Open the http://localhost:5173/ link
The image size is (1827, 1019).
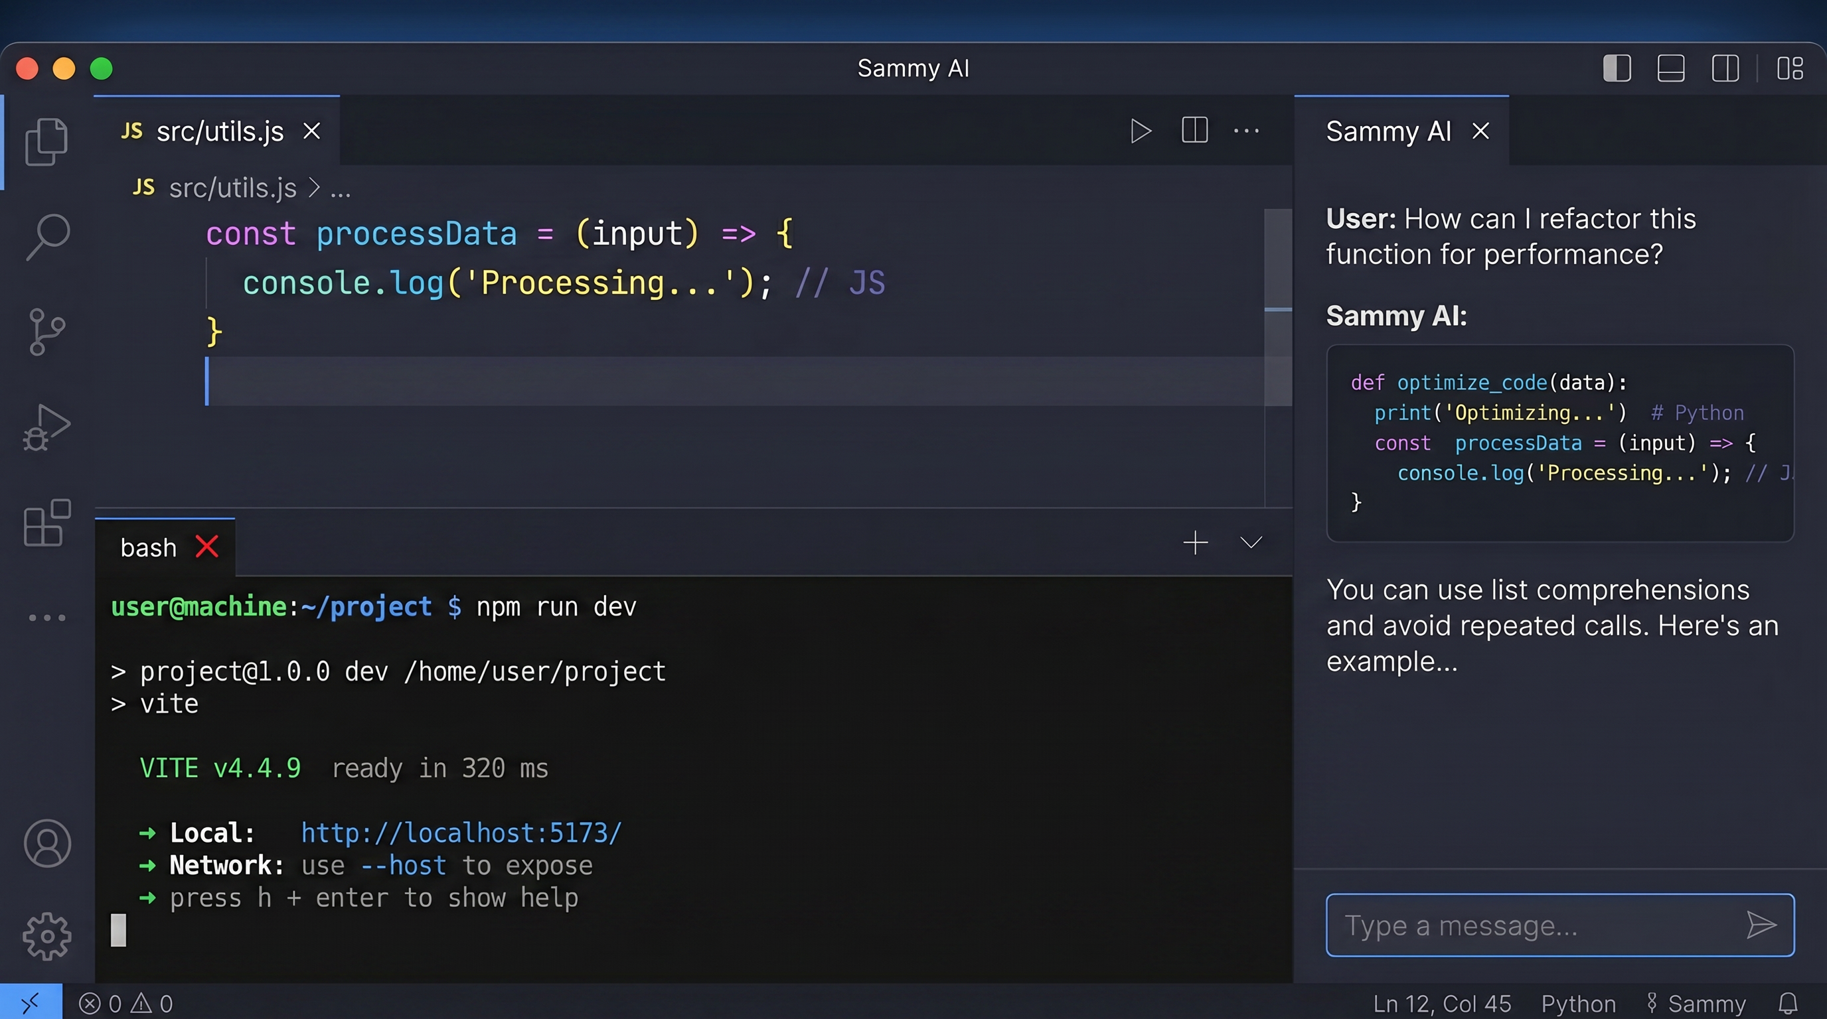(460, 832)
